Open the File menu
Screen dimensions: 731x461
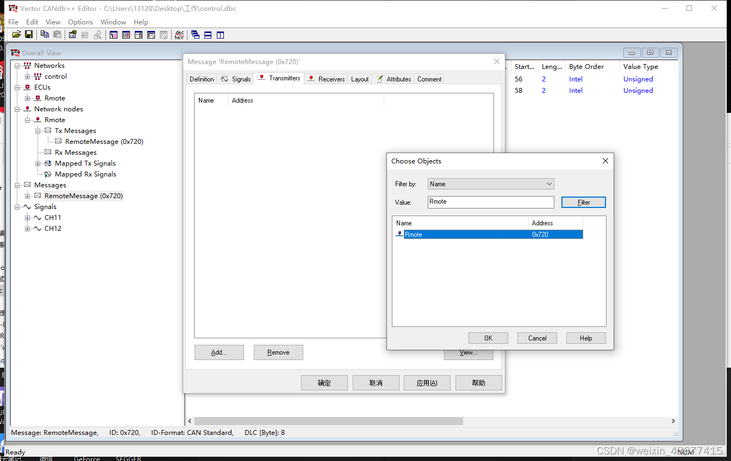tap(14, 22)
